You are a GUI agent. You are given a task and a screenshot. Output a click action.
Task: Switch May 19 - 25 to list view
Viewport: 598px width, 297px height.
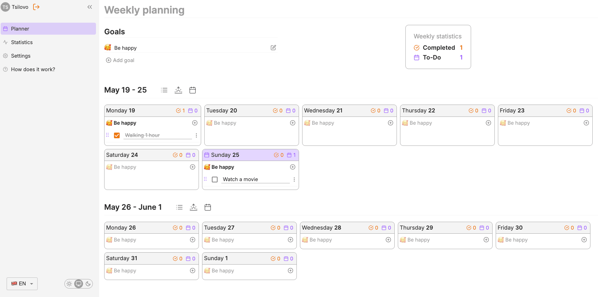click(x=164, y=90)
